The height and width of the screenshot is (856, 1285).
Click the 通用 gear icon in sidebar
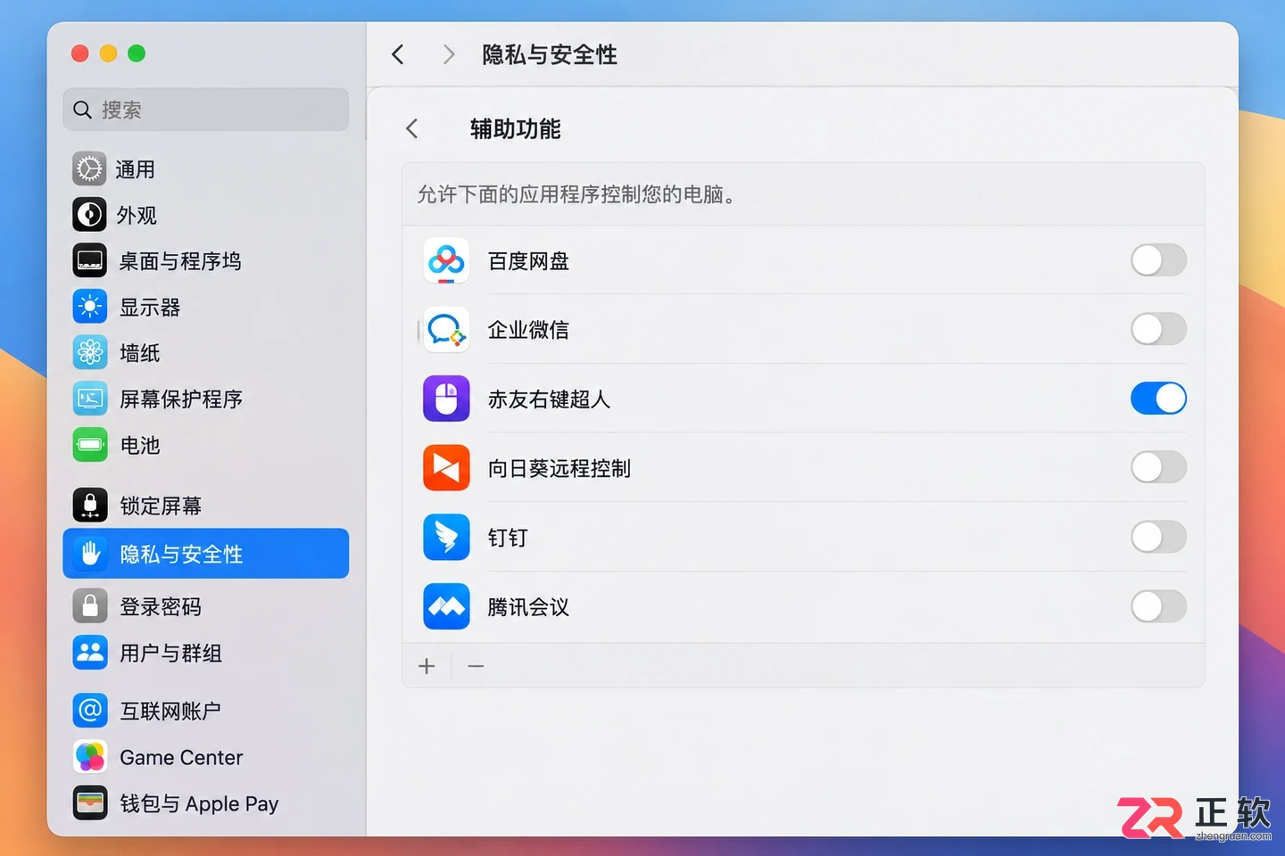89,169
